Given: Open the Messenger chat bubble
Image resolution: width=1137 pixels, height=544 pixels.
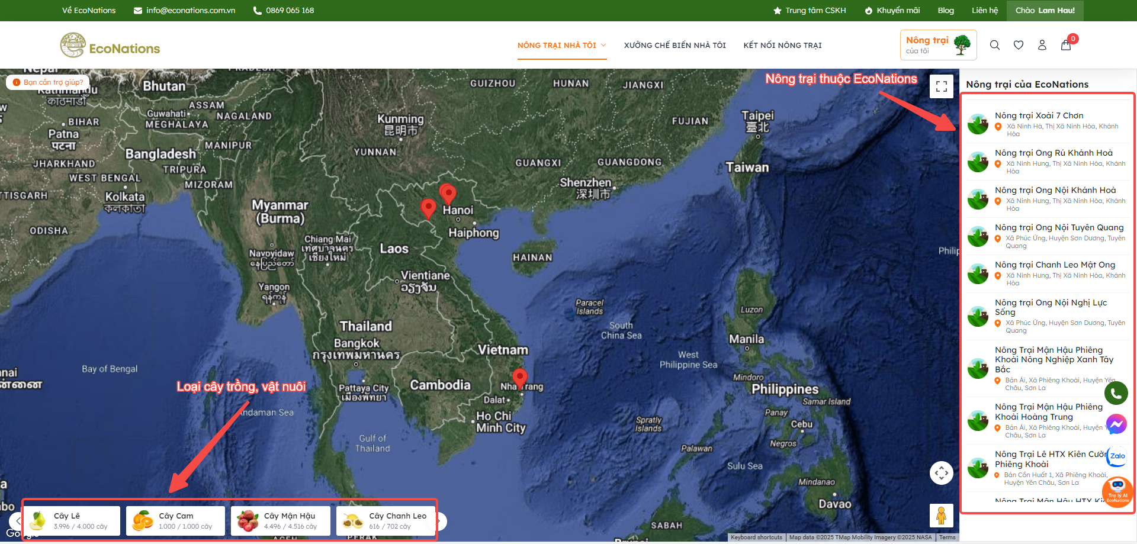Looking at the screenshot, I should pyautogui.click(x=1116, y=424).
